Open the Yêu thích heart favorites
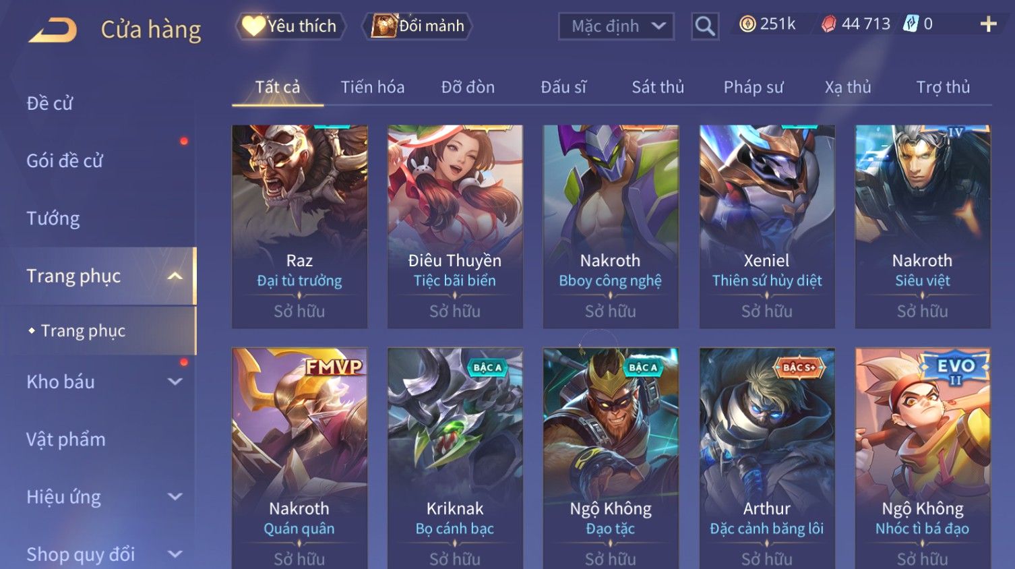Screen dimensions: 1015x569 click(x=290, y=26)
